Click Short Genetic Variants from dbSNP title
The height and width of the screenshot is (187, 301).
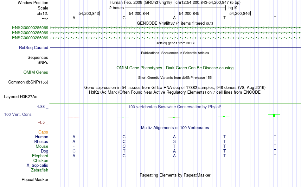pyautogui.click(x=175, y=78)
